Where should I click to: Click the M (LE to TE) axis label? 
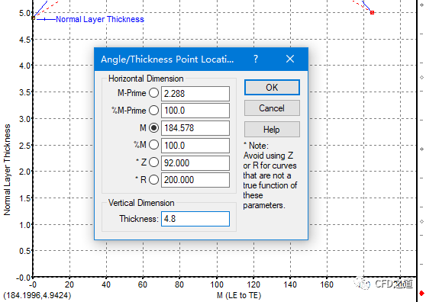coord(239,295)
